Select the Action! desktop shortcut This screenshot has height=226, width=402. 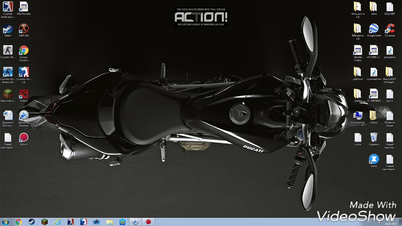click(24, 139)
